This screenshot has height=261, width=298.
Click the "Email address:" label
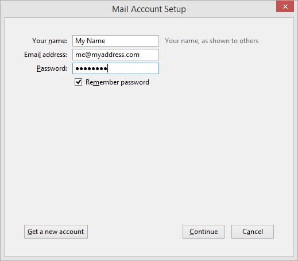tap(45, 55)
